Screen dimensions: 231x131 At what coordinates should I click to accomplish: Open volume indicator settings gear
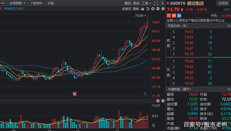pyautogui.click(x=163, y=101)
